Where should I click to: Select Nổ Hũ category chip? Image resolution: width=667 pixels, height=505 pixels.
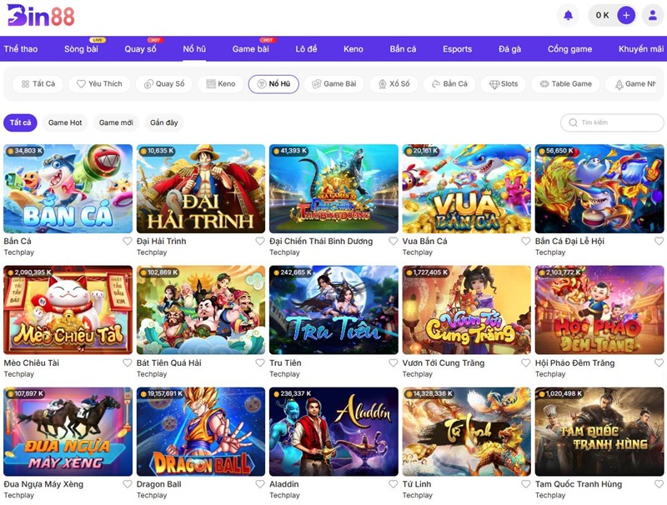(273, 83)
